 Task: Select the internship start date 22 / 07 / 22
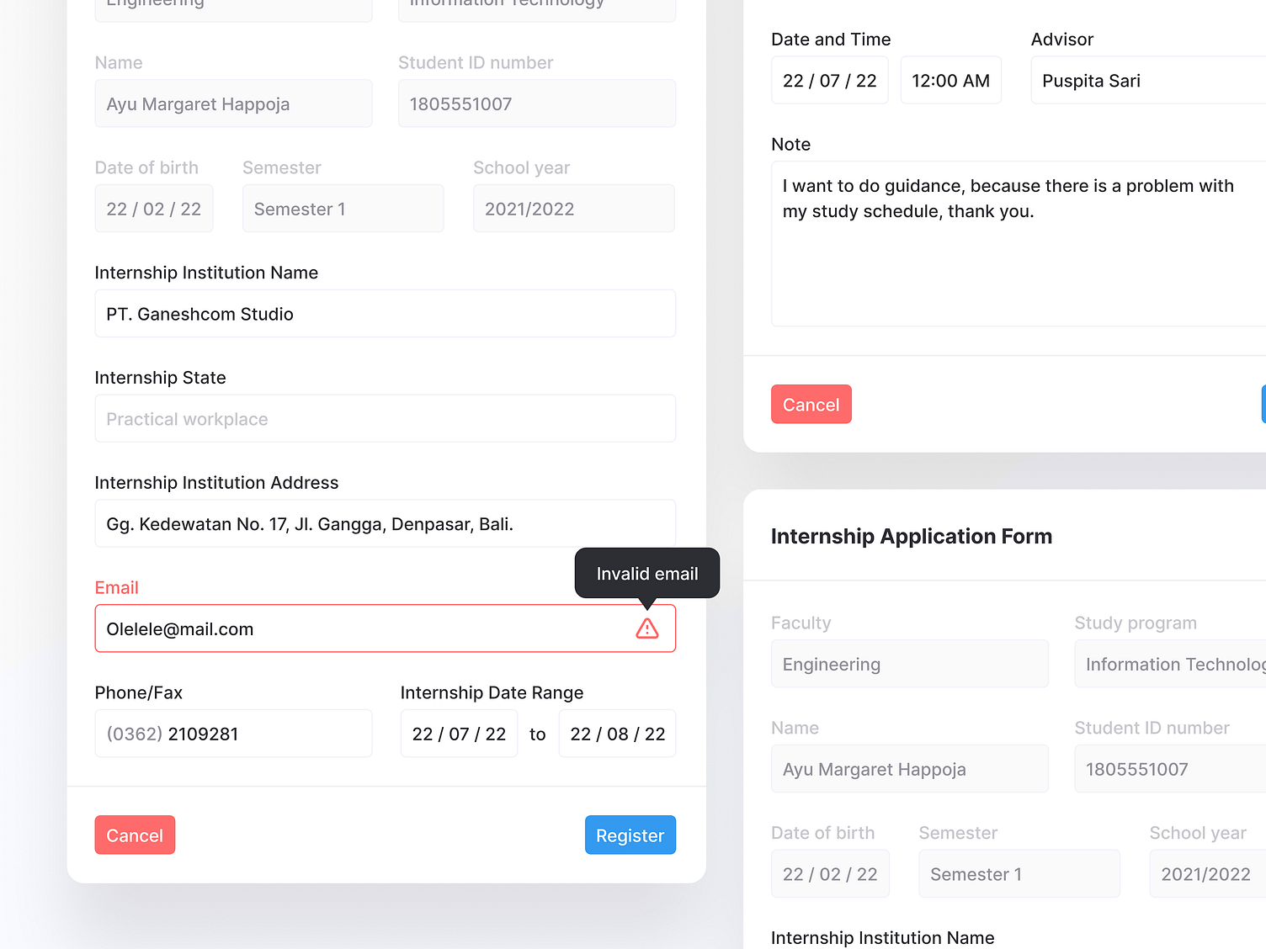pos(459,733)
